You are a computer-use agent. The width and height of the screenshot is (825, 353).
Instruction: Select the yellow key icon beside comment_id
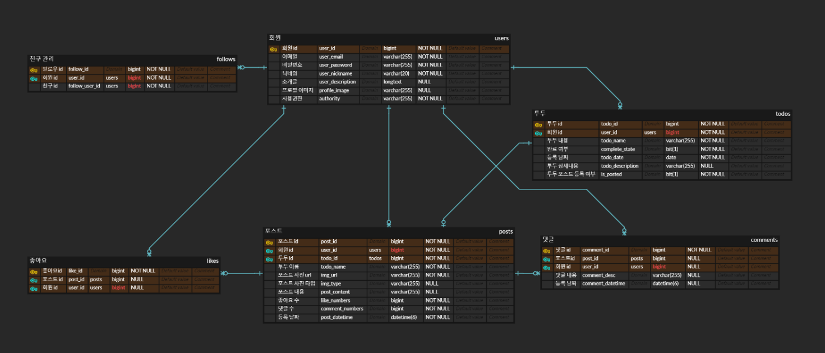coord(547,250)
